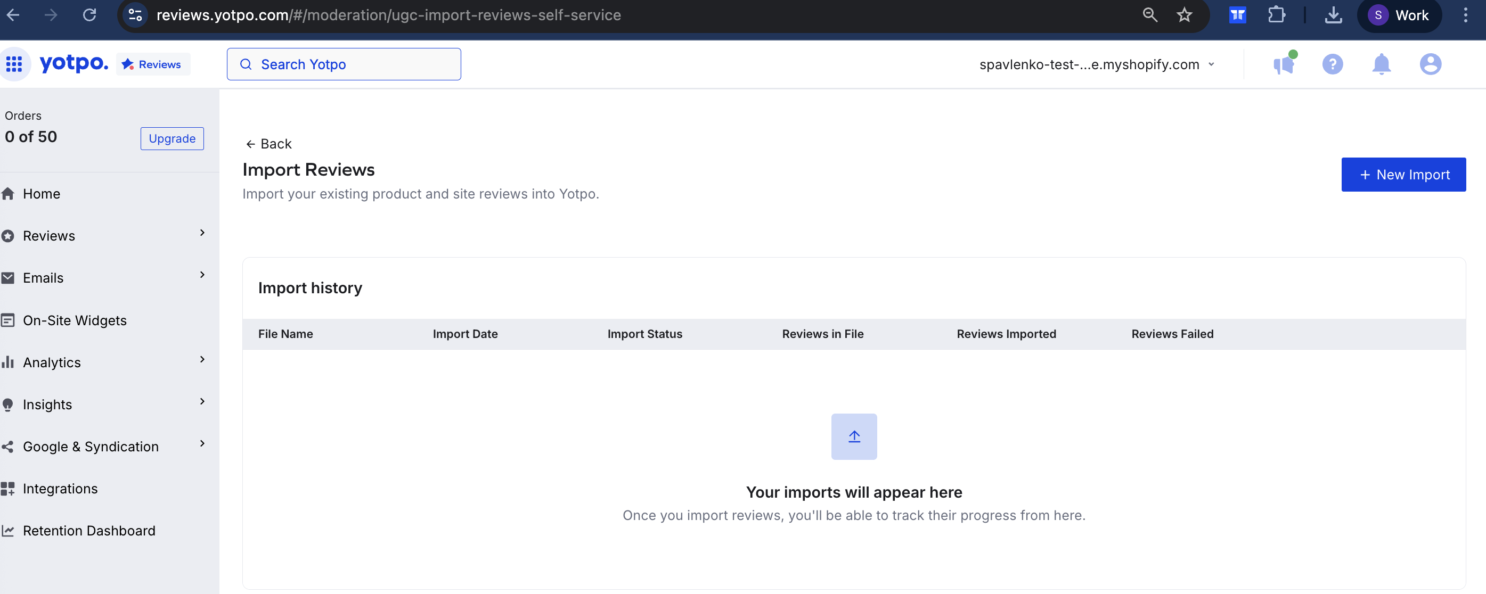Click the yotpo logo

tap(74, 63)
